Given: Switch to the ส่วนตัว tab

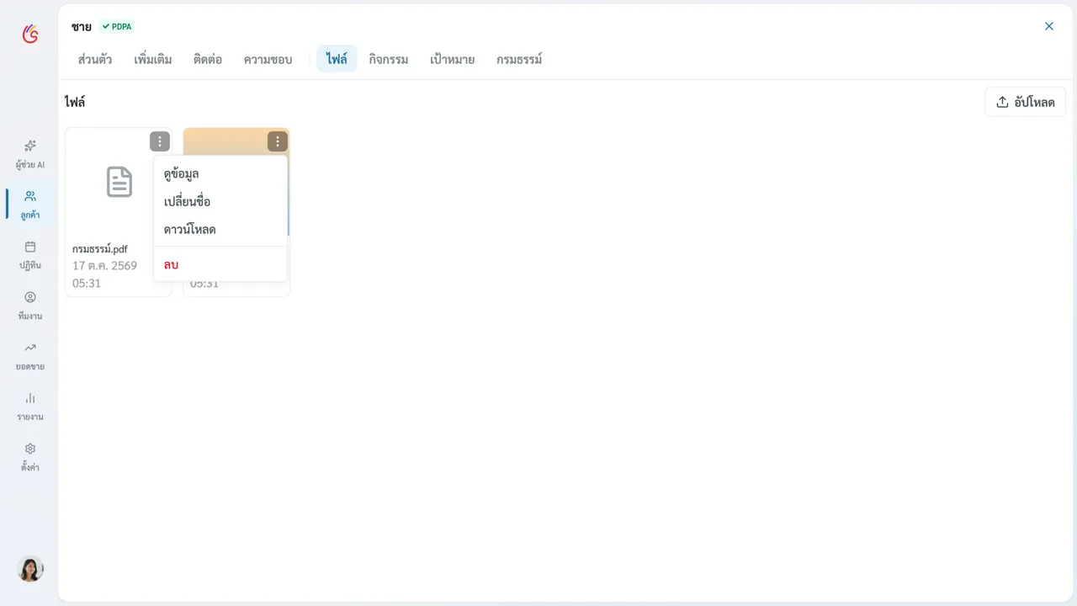Looking at the screenshot, I should pos(95,59).
